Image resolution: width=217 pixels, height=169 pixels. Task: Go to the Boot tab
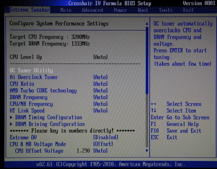coord(143,10)
